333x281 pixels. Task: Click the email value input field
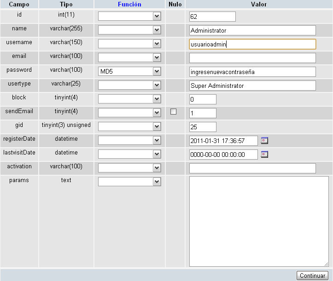[x=252, y=58]
